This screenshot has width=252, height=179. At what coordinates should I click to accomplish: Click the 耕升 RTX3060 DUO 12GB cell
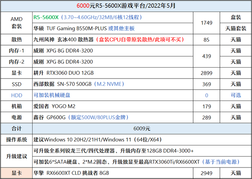(113, 73)
